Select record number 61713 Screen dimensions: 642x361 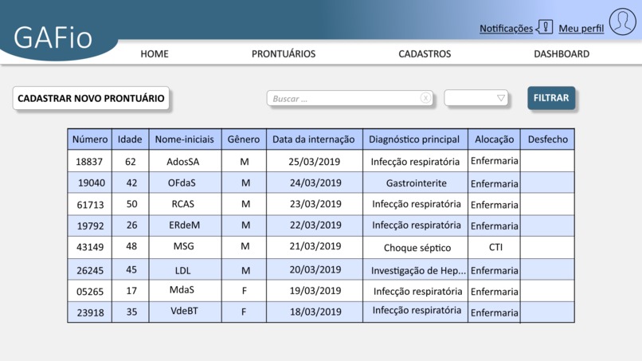point(90,205)
